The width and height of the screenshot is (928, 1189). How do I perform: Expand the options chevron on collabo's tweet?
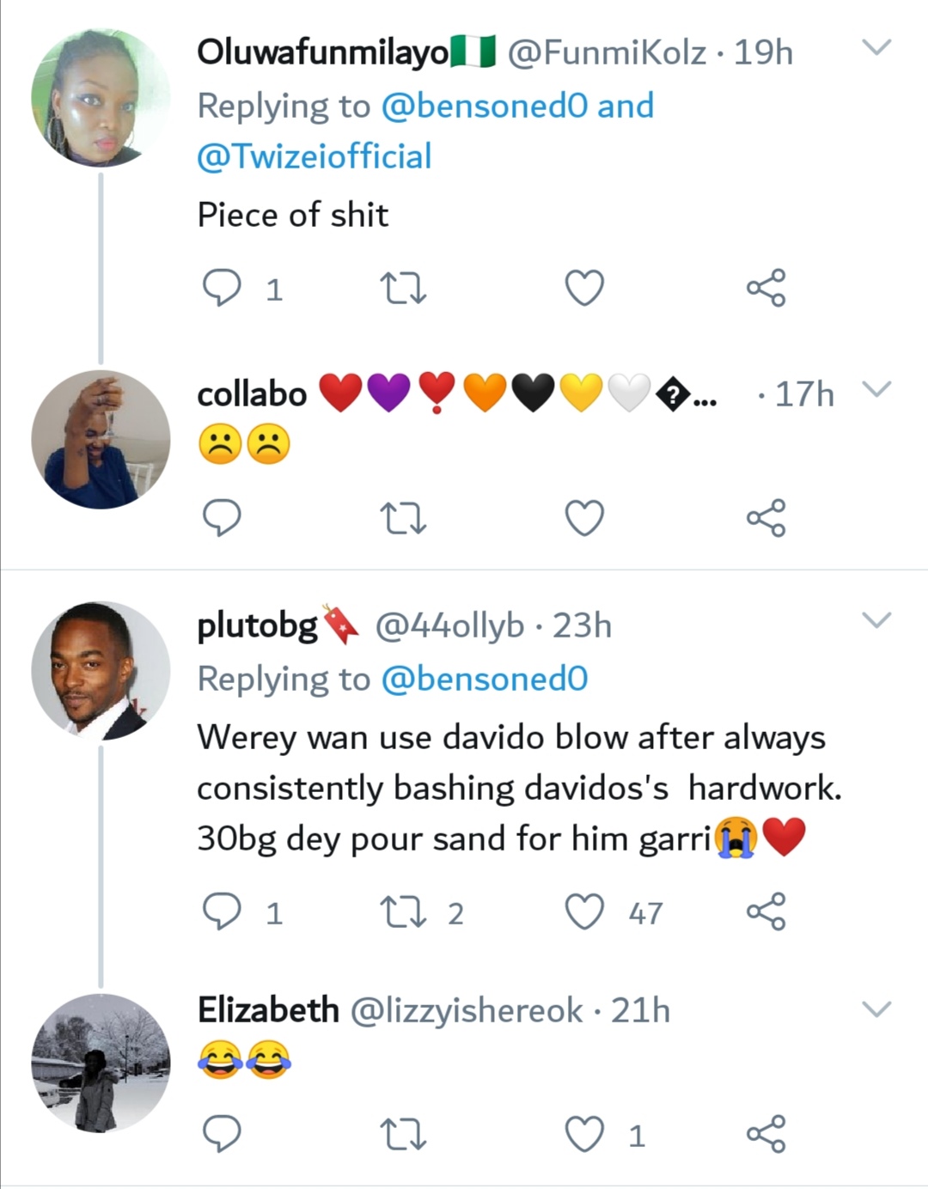(876, 390)
